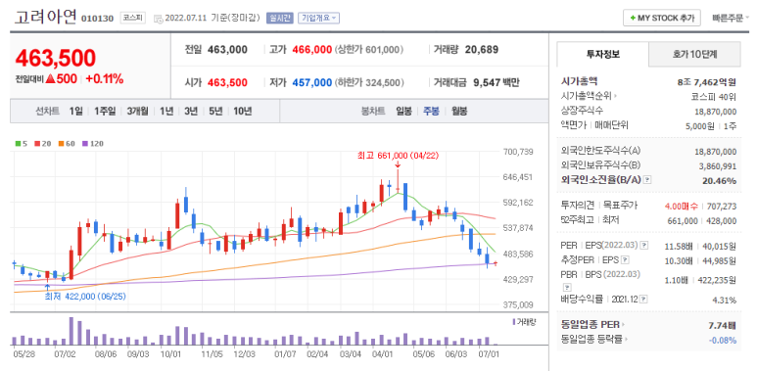Image resolution: width=757 pixels, height=371 pixels.
Task: Click the 동일업종 PER value 7.74배
Action: (x=723, y=326)
